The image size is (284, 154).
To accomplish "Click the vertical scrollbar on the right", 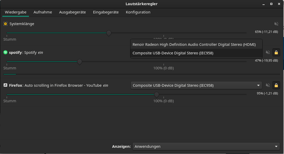I will tap(283, 52).
